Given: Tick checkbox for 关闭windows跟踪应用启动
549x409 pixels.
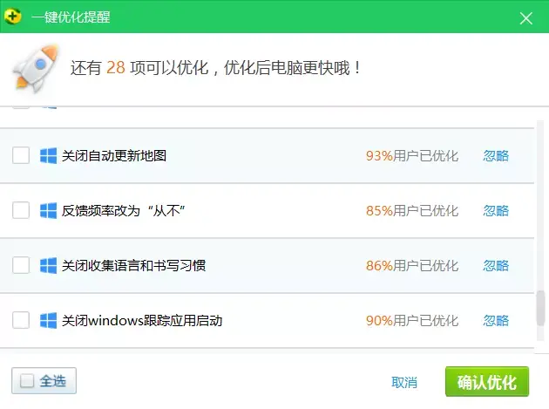Looking at the screenshot, I should pyautogui.click(x=21, y=321).
